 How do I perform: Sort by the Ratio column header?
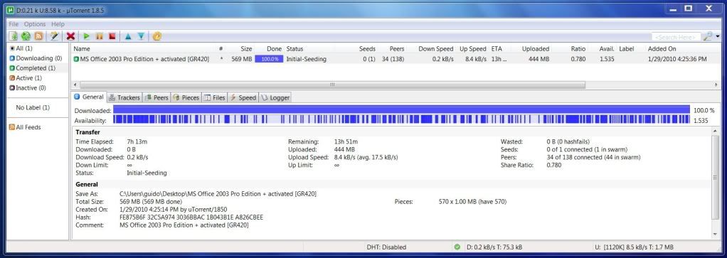coord(578,48)
